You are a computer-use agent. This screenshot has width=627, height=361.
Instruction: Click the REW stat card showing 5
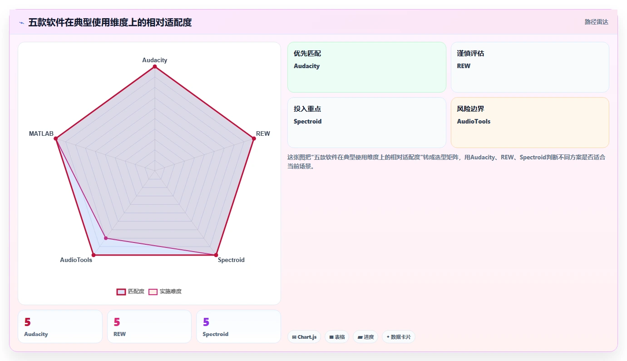point(149,326)
